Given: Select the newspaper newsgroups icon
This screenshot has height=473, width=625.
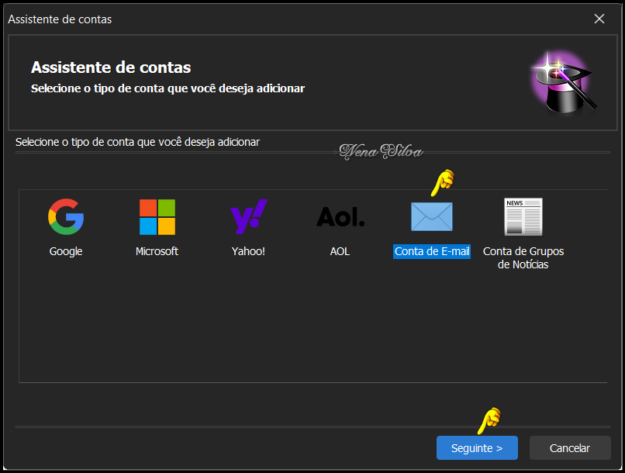Looking at the screenshot, I should [523, 216].
